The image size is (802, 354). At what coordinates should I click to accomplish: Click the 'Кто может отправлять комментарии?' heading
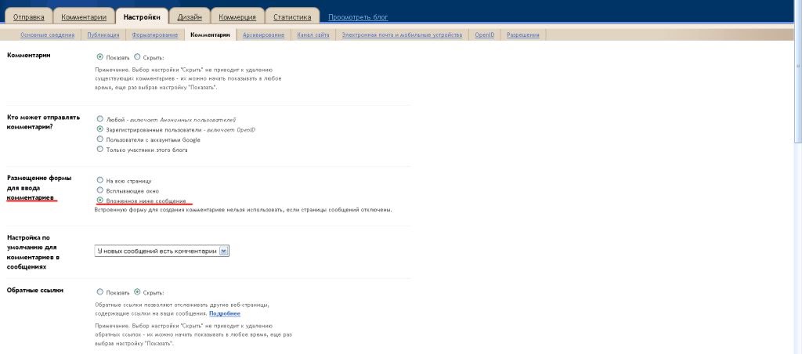pos(44,121)
